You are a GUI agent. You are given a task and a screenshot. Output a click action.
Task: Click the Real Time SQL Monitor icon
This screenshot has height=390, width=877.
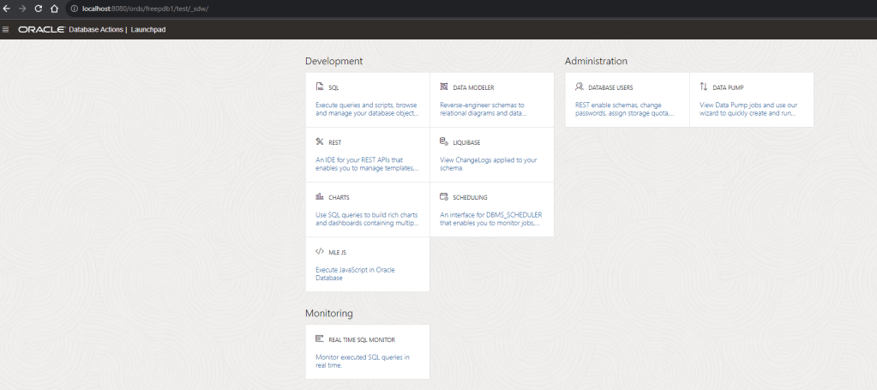(x=319, y=339)
